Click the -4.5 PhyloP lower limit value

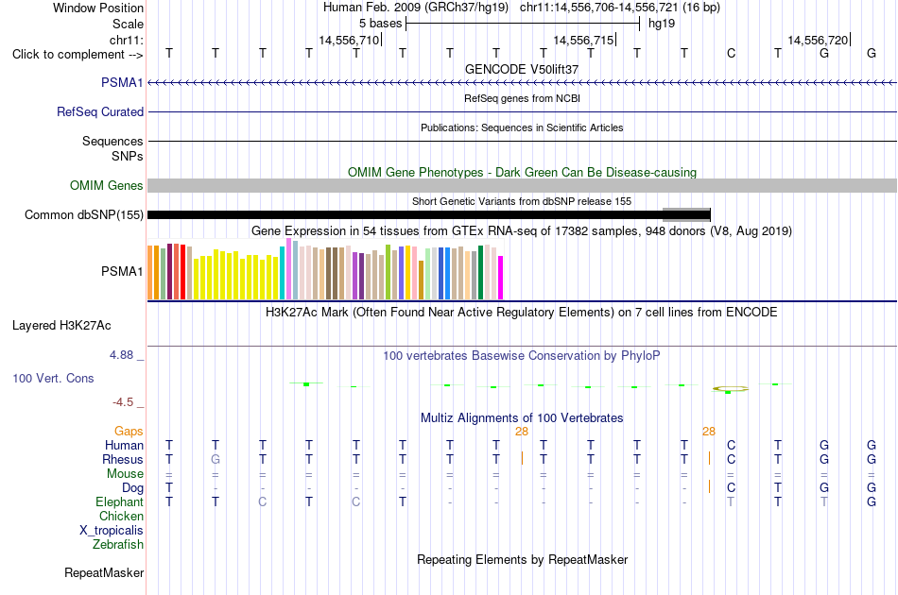click(123, 402)
